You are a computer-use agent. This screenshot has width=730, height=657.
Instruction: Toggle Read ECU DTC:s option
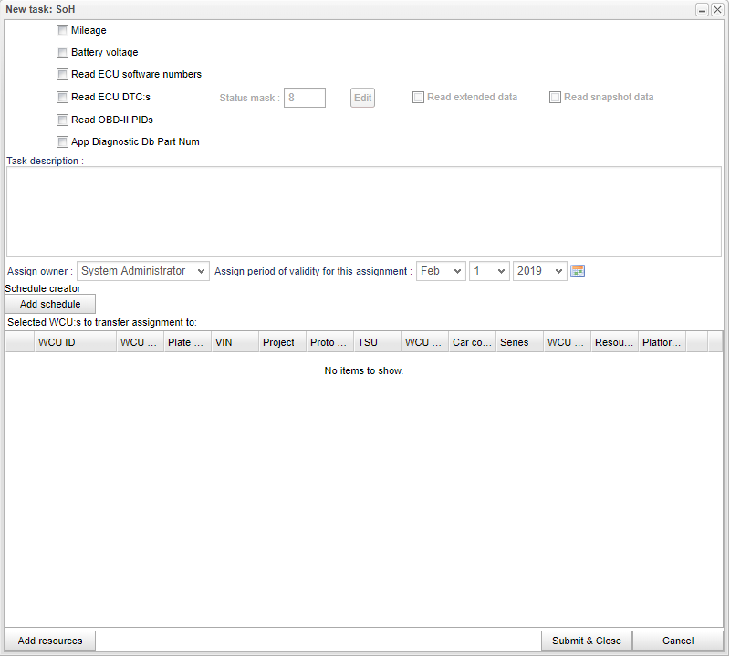coord(62,97)
